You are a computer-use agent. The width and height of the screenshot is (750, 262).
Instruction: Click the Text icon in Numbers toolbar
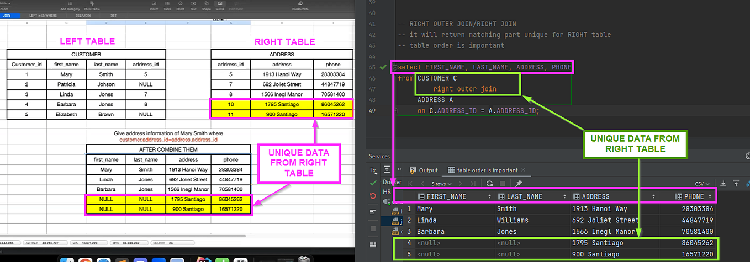[x=193, y=4]
